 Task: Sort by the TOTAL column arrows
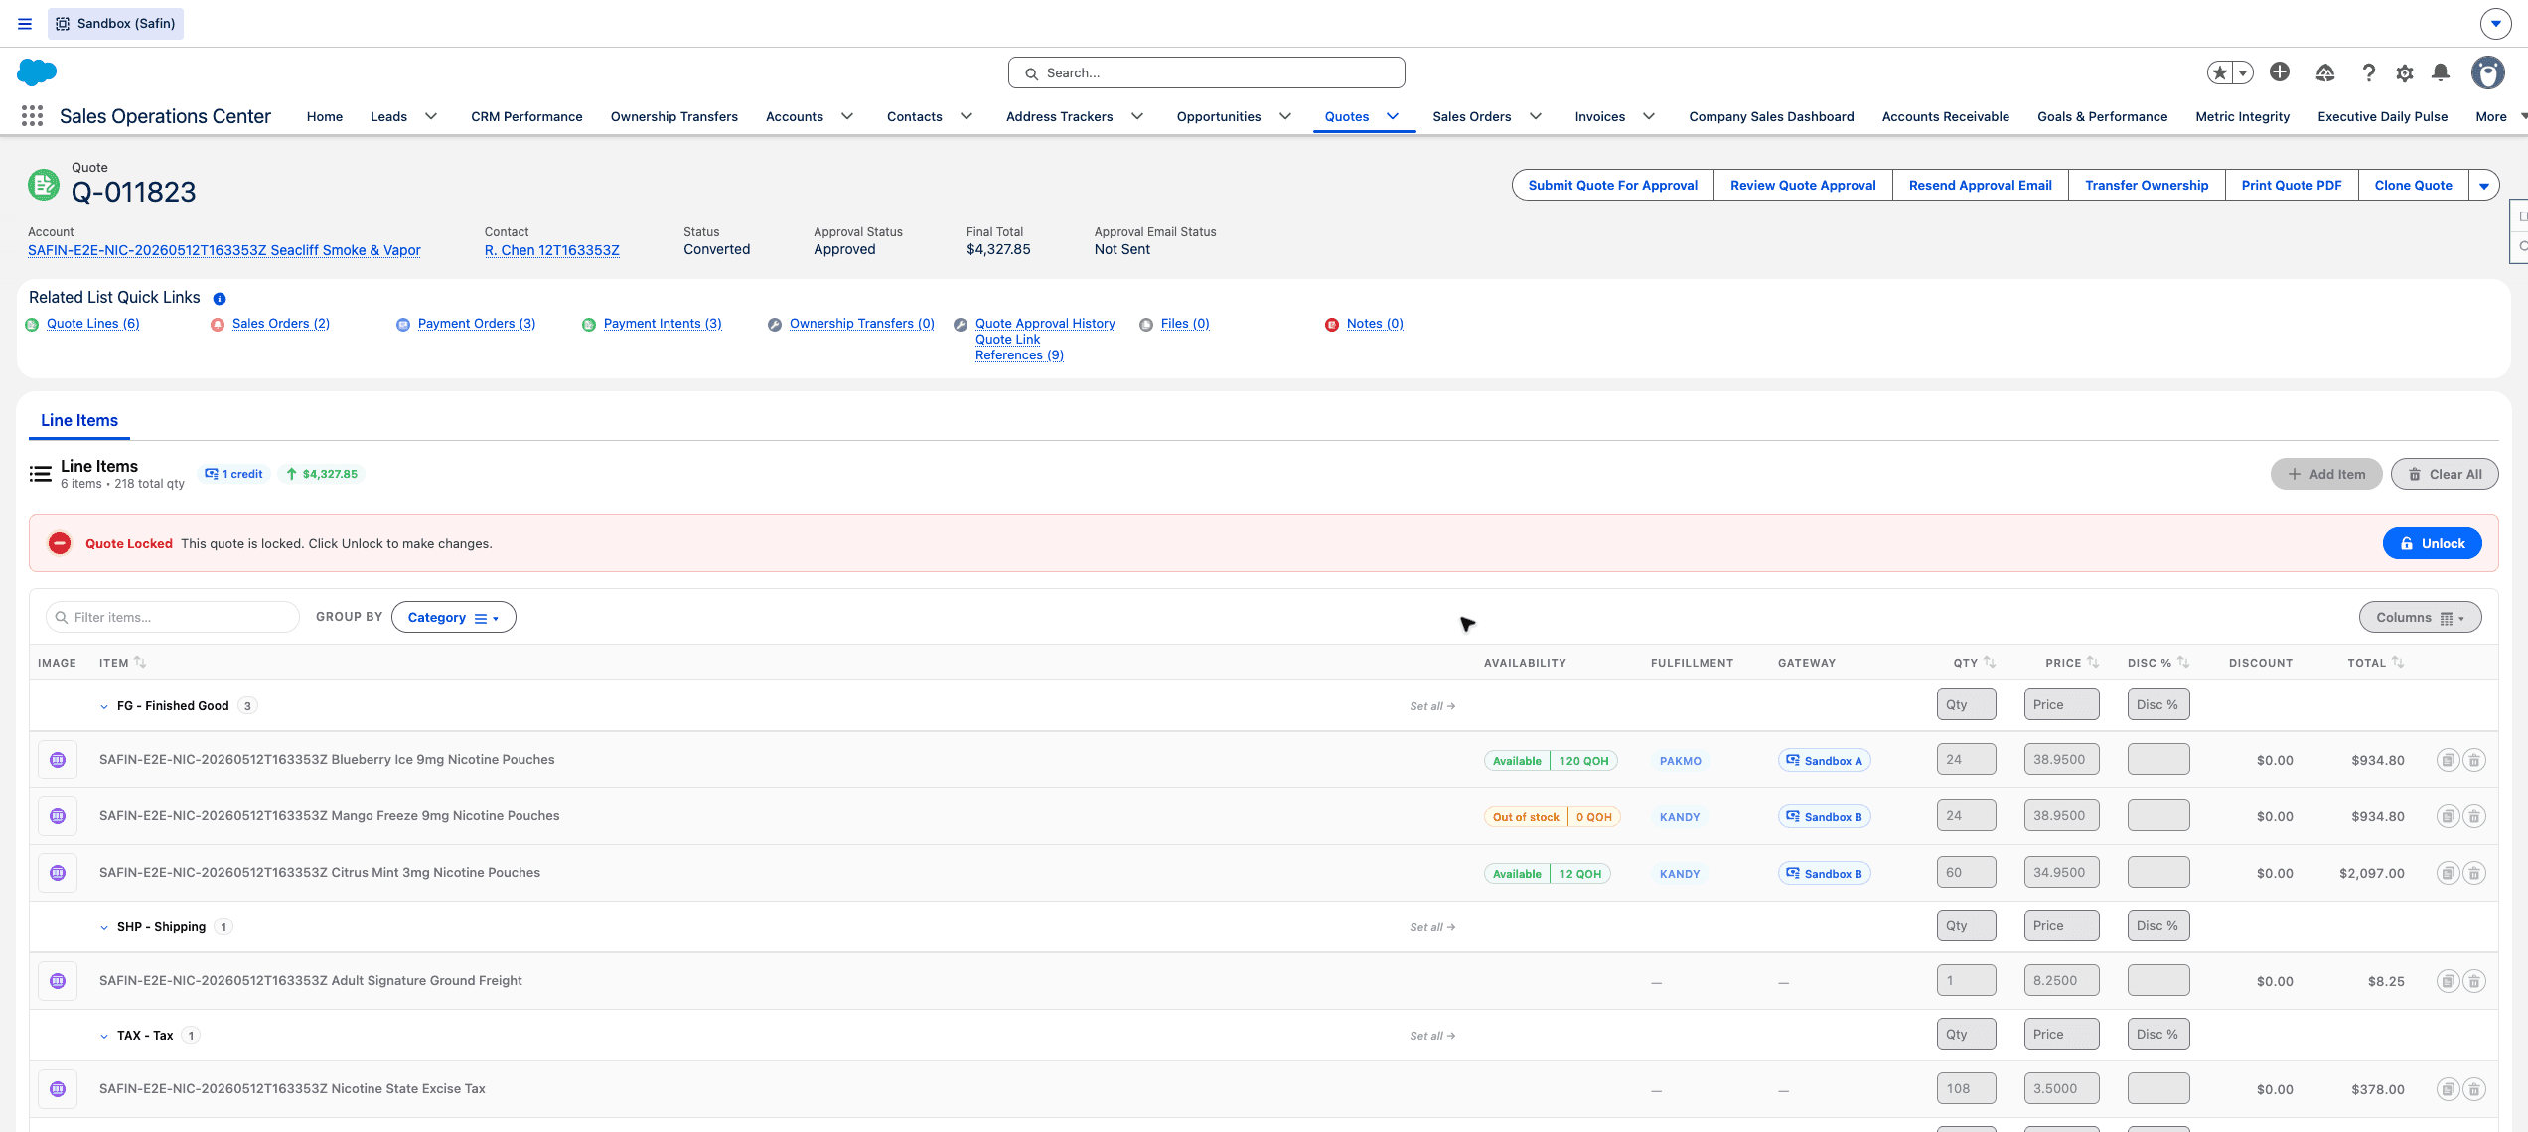tap(2398, 662)
